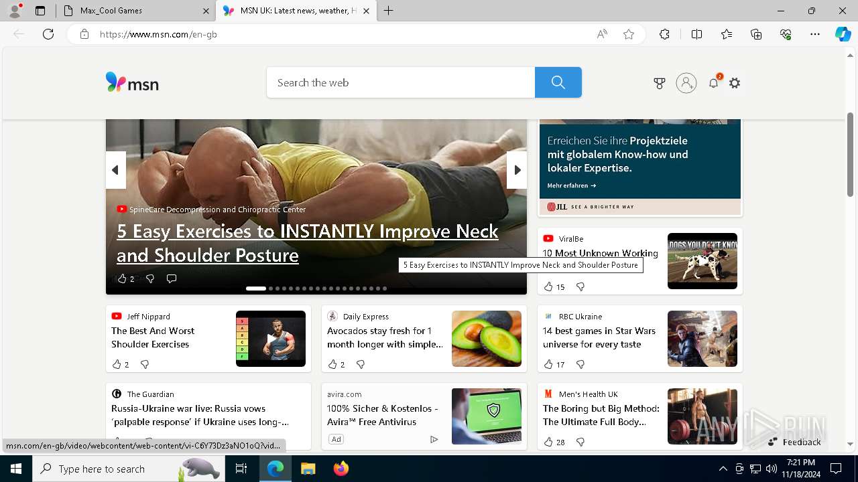Click the dalmatian dog thumbnail

coord(702,261)
